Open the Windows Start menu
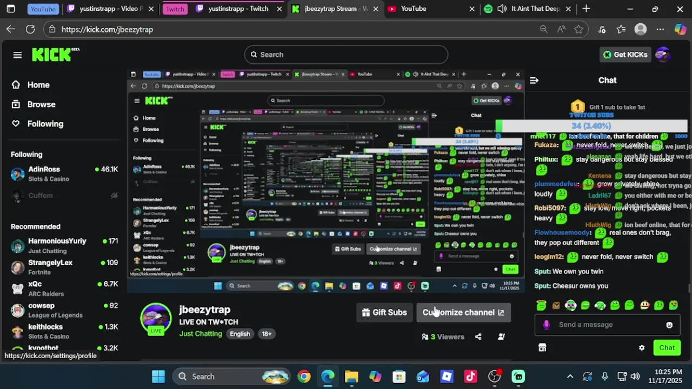This screenshot has height=389, width=692. coord(158,377)
